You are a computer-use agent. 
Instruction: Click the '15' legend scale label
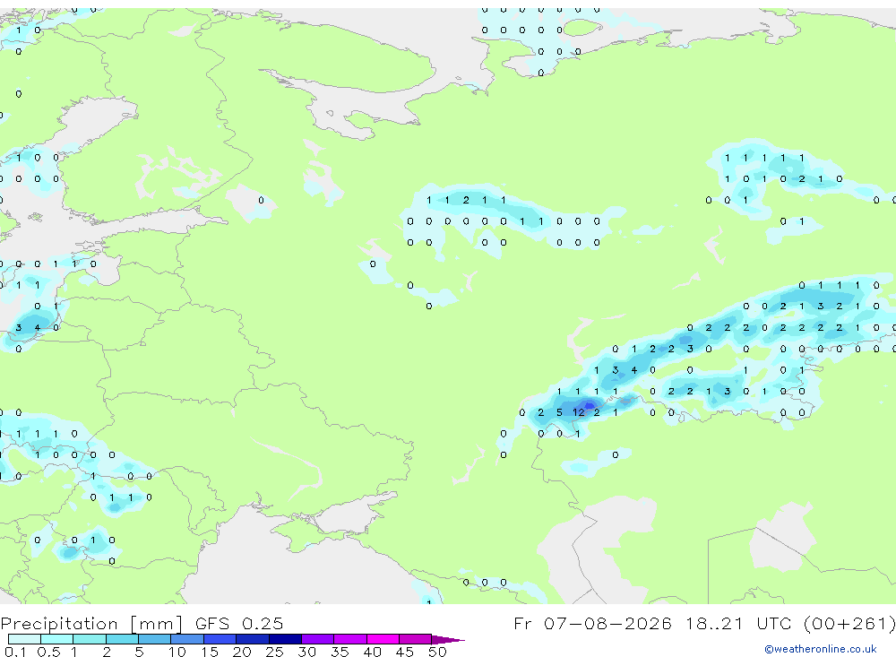point(209,652)
